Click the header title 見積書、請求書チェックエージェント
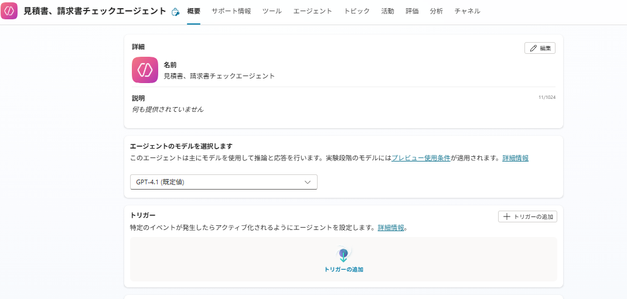Viewport: 627px width, 299px height. 95,11
